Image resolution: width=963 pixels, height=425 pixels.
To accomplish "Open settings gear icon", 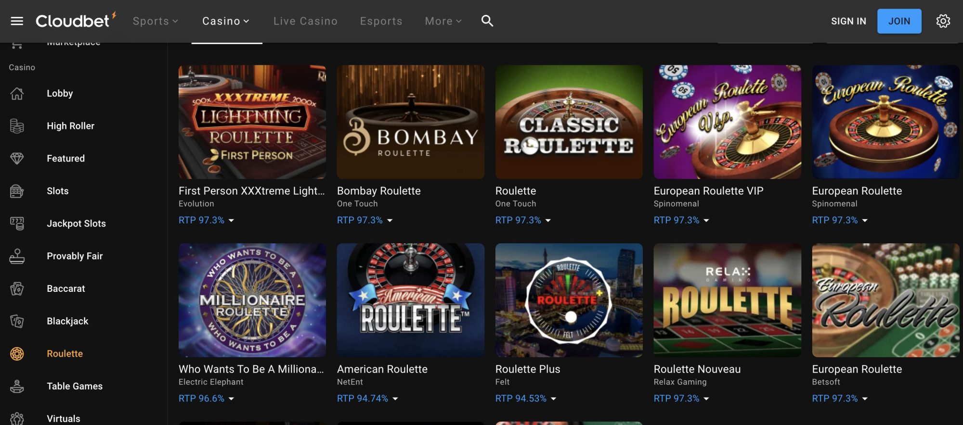I will [x=943, y=21].
